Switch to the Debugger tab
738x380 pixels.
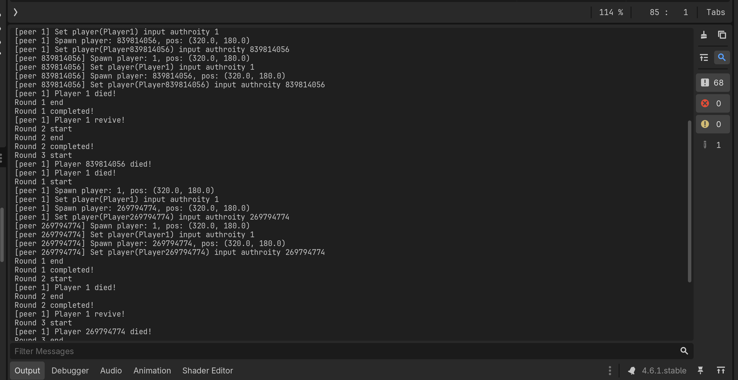[x=70, y=371]
